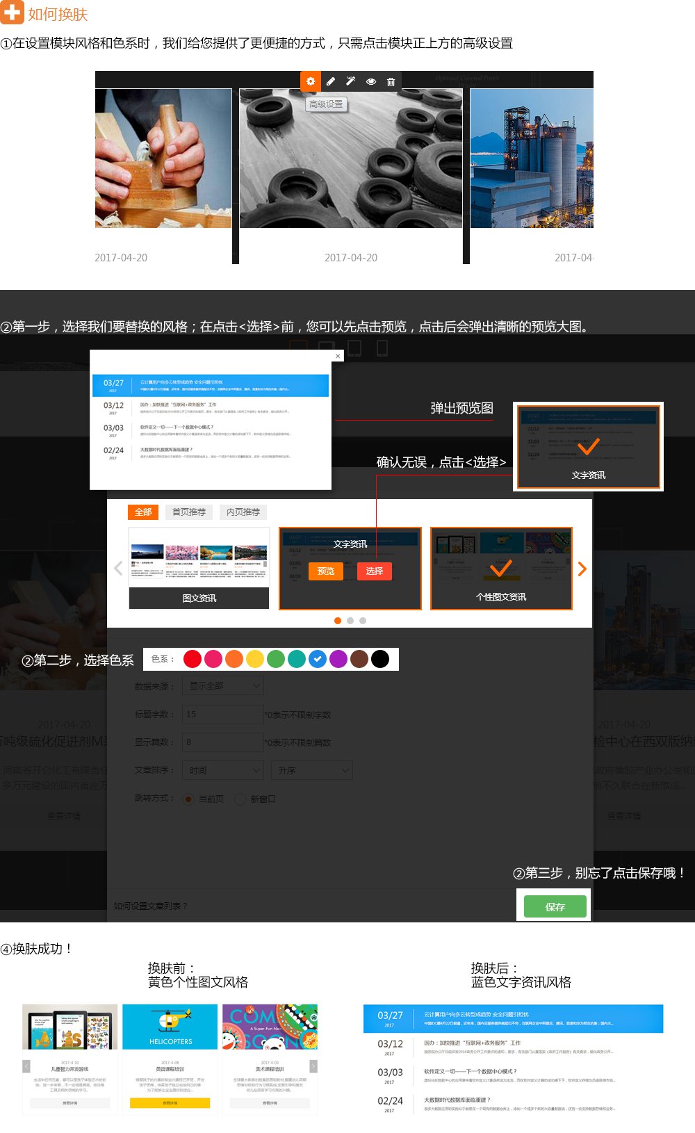695x1133 pixels.
Task: Select the magic wand icon in module toolbar
Action: 351,81
